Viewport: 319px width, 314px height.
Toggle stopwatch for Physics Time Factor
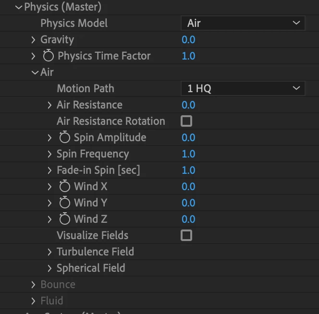click(x=49, y=56)
